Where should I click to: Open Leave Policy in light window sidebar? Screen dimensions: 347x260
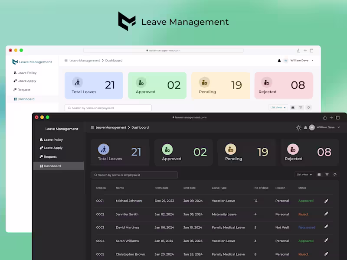coord(25,73)
